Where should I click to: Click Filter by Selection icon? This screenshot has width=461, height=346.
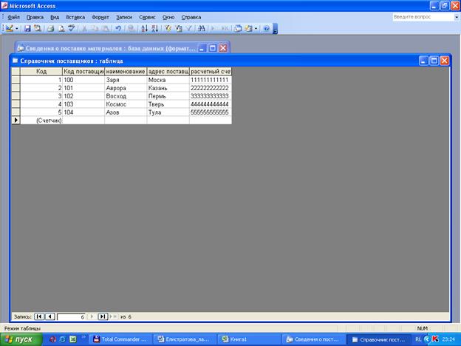168,29
